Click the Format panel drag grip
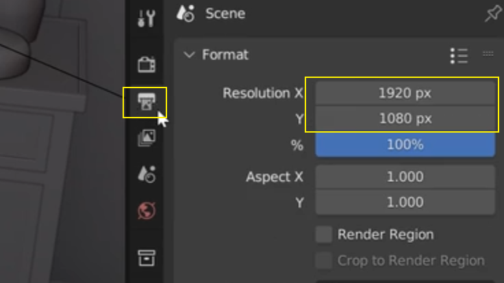The height and width of the screenshot is (283, 504). pyautogui.click(x=488, y=54)
